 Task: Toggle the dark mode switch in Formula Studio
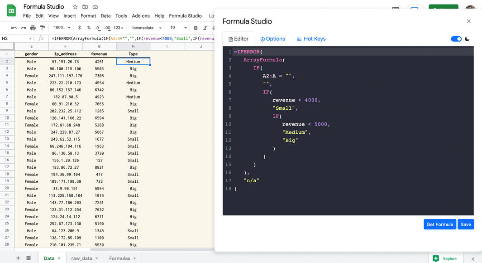coord(456,39)
